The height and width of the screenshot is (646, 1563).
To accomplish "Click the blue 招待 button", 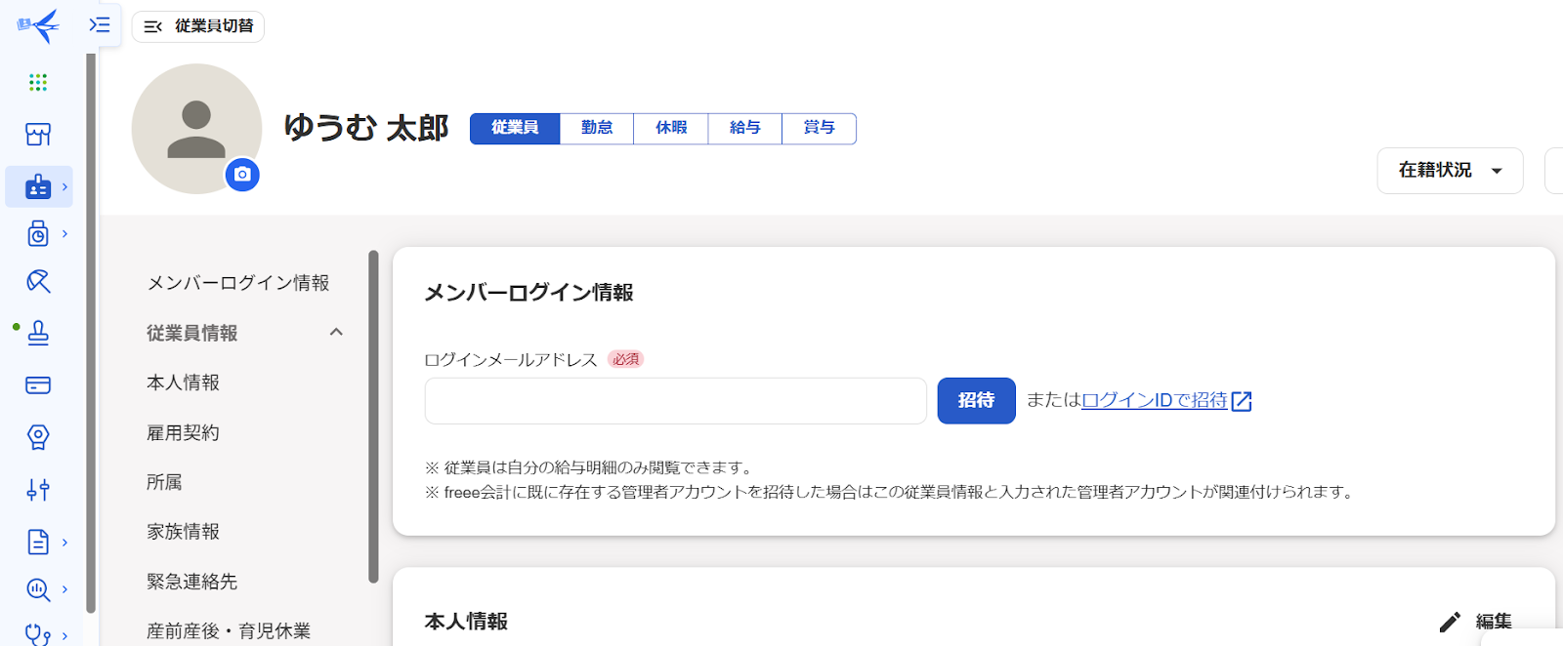I will tap(977, 401).
